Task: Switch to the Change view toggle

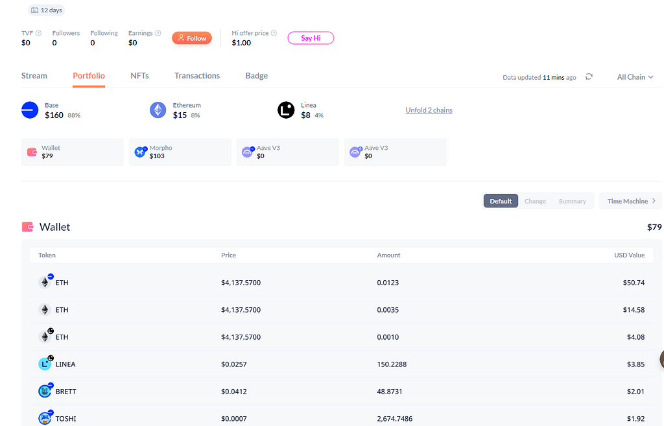Action: [x=535, y=201]
